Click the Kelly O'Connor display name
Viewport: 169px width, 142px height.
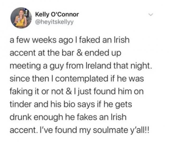57,15
